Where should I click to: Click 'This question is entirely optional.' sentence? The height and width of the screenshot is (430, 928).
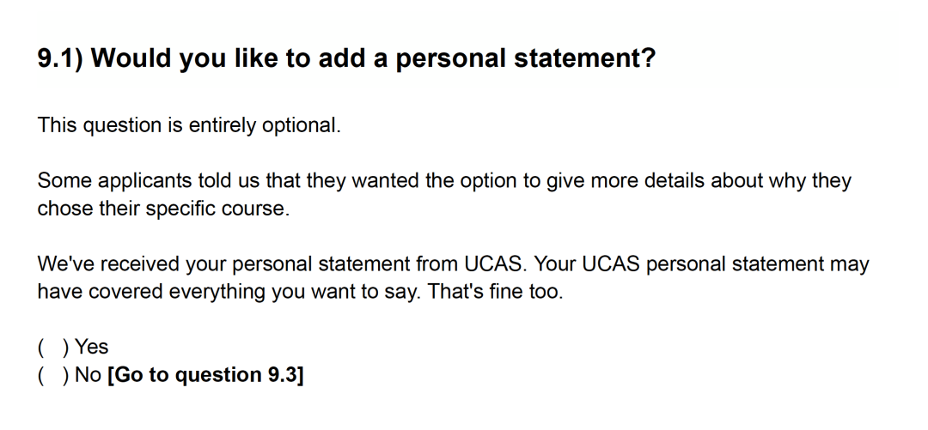[x=189, y=126]
